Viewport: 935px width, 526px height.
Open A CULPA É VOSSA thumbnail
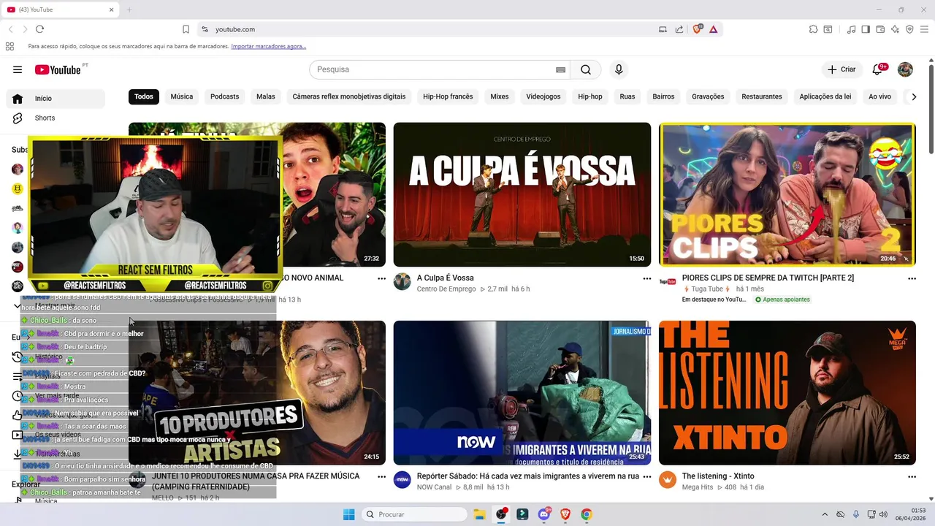click(x=522, y=194)
